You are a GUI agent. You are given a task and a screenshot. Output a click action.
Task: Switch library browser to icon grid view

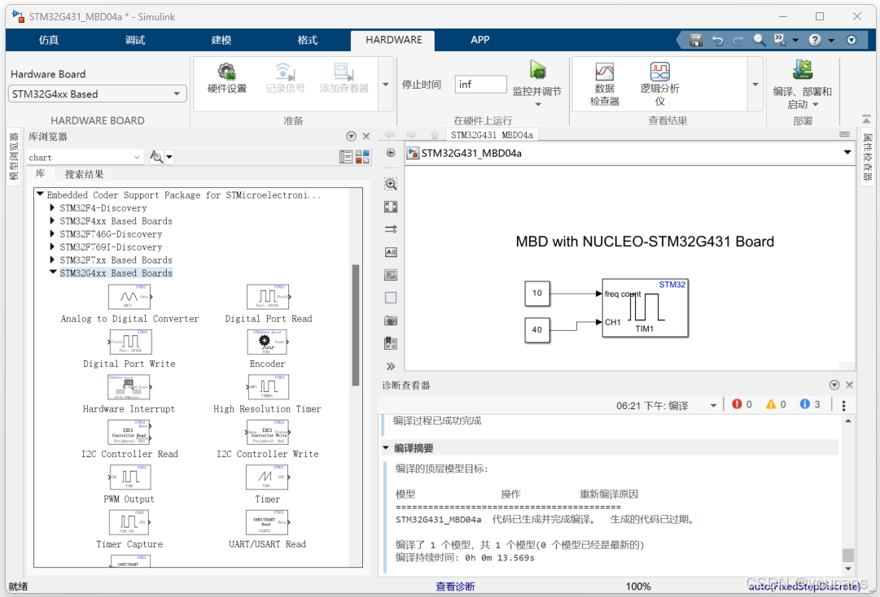(x=362, y=157)
